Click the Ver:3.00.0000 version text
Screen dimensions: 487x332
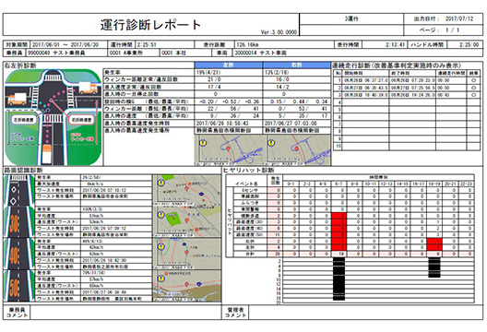[279, 32]
